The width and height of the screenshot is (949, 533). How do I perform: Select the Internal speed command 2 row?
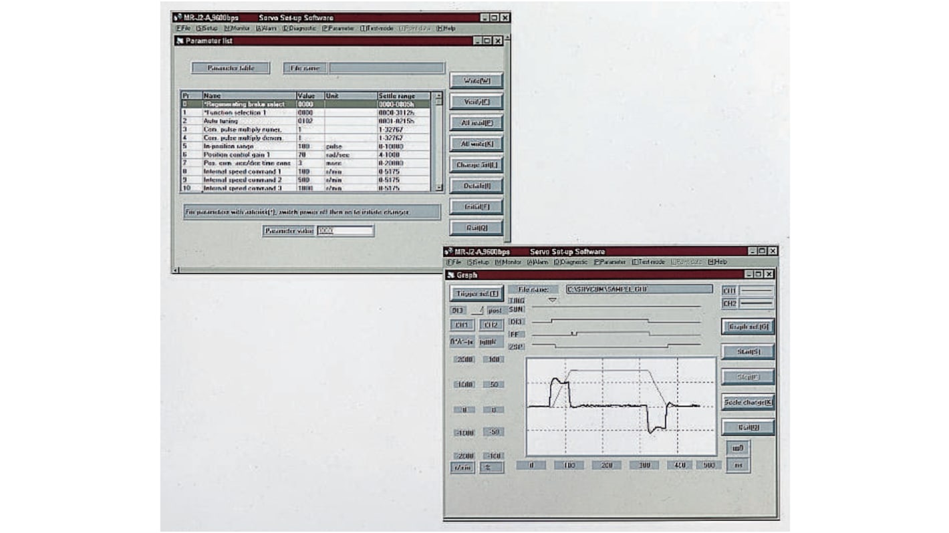click(x=307, y=180)
